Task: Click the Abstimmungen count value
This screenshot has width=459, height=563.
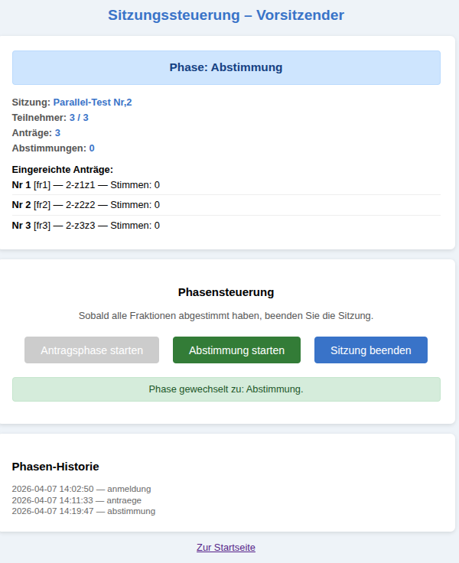Action: 92,148
